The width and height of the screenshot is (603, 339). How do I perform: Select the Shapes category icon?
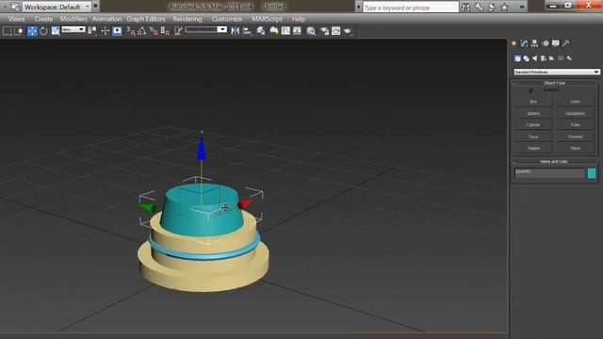(x=526, y=58)
